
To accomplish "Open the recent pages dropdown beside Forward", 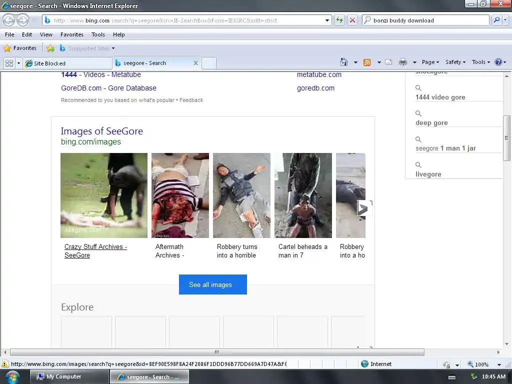I will (33, 20).
